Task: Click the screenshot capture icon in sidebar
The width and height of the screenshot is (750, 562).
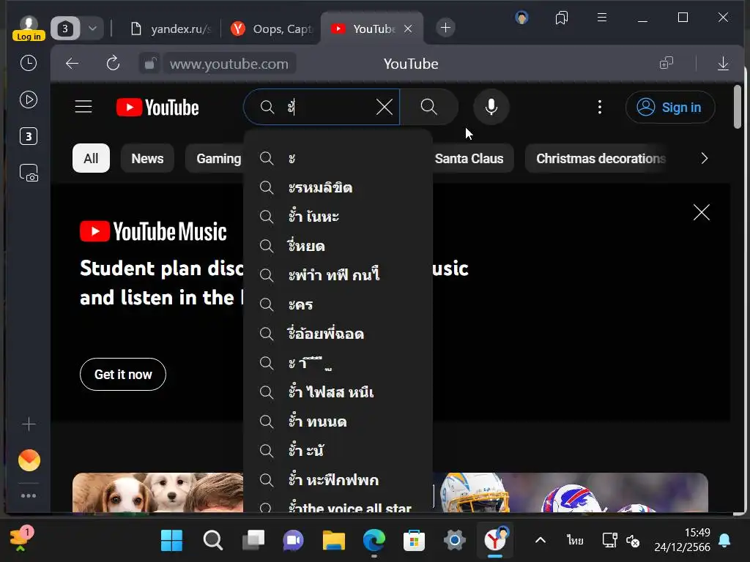Action: 29,173
